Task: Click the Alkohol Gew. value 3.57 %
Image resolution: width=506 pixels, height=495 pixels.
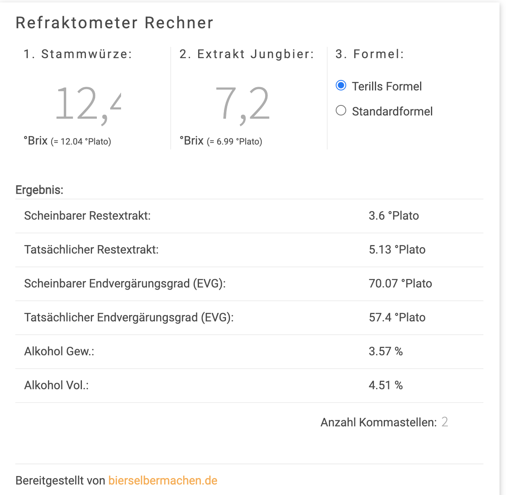Action: (x=385, y=351)
